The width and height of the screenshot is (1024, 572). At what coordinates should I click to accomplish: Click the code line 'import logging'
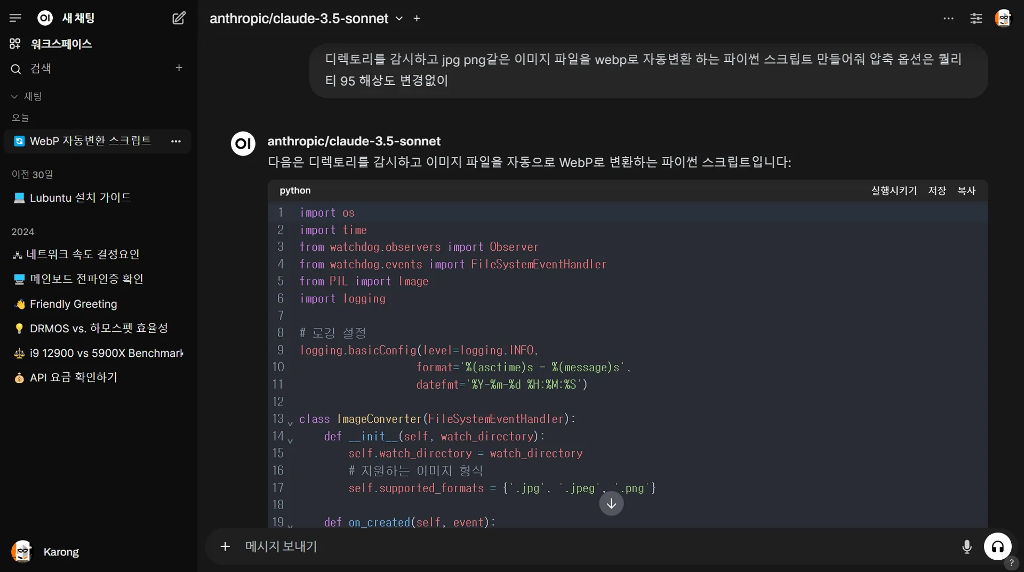click(342, 299)
